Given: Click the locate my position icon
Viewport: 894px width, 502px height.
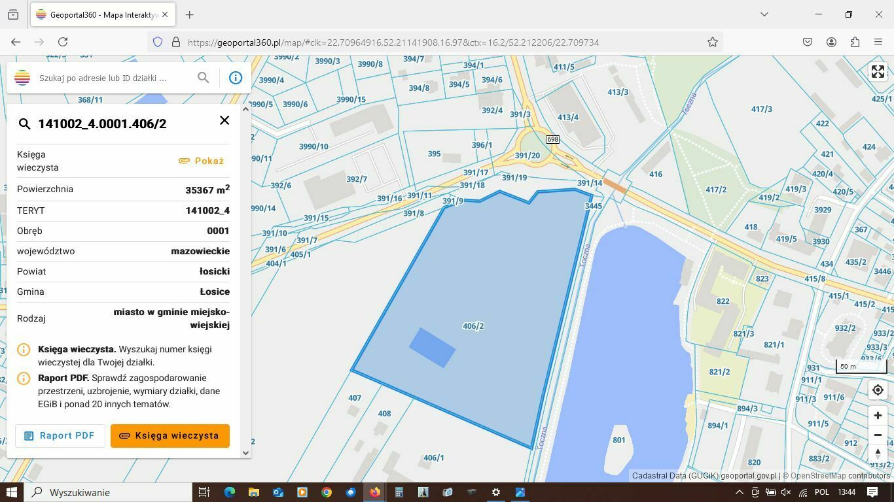Looking at the screenshot, I should point(878,390).
